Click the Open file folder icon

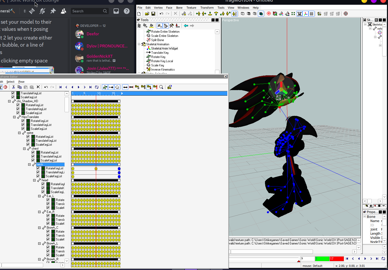147,14
